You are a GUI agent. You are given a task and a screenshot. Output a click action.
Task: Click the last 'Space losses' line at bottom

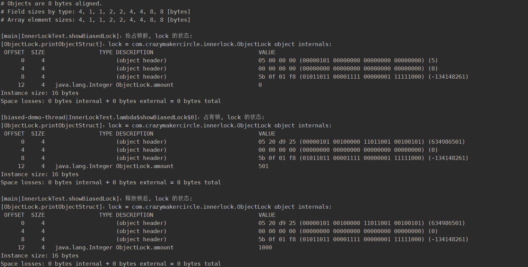point(111,264)
